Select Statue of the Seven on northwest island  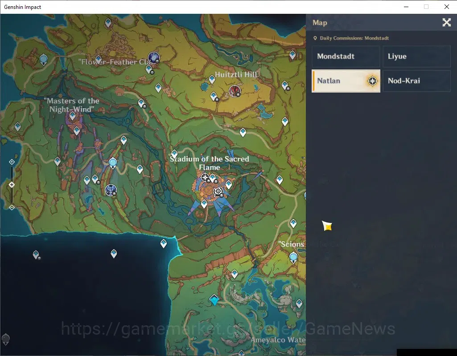point(44,60)
